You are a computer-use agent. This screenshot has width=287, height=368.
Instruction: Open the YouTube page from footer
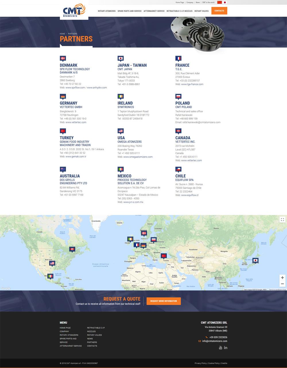tap(220, 348)
